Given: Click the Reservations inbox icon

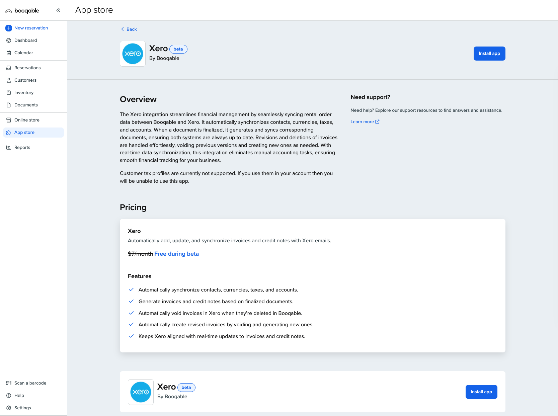Looking at the screenshot, I should coord(9,68).
